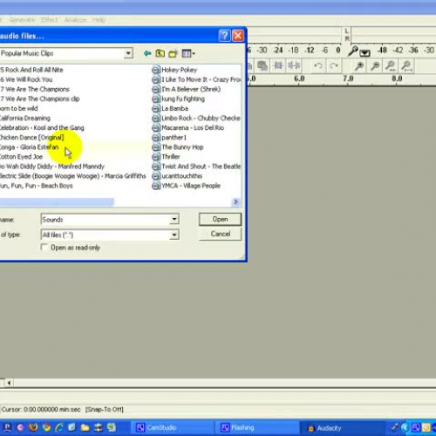The width and height of the screenshot is (436, 436).
Task: Open the Views menu button
Action: (188, 53)
